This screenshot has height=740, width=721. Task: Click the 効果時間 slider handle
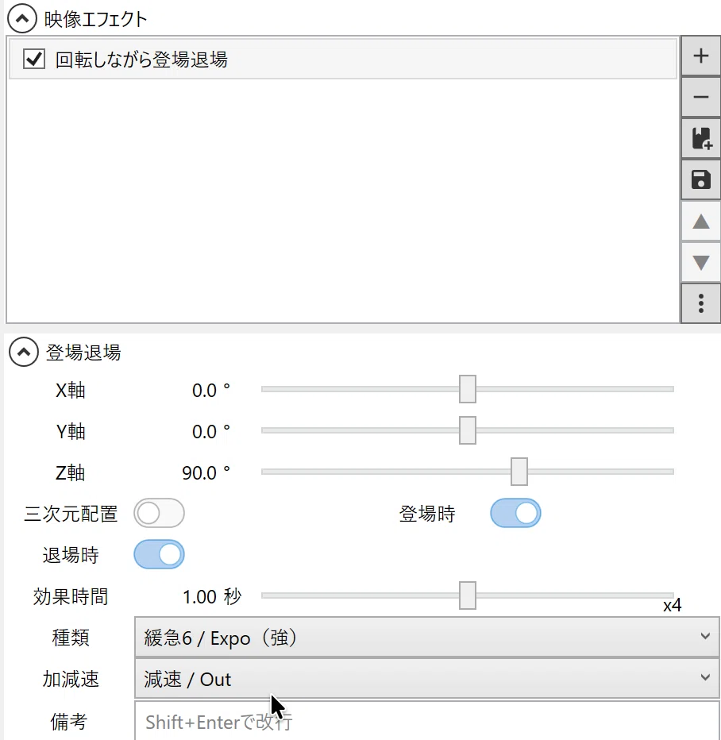(x=467, y=595)
